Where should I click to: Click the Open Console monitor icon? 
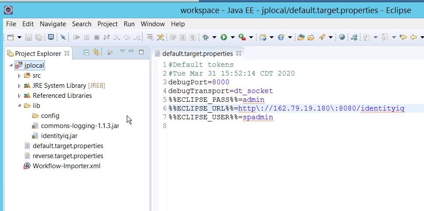[x=51, y=37]
